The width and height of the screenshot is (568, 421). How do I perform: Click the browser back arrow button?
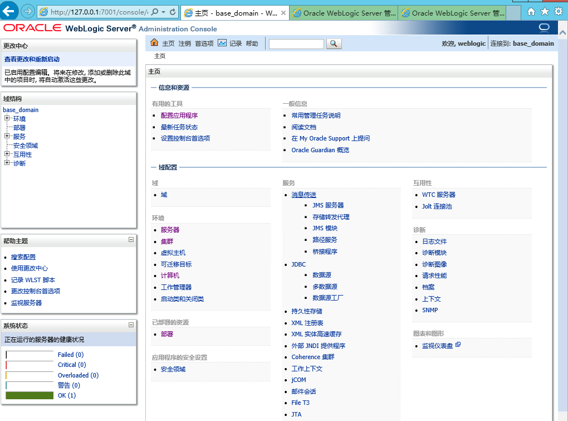(x=9, y=11)
